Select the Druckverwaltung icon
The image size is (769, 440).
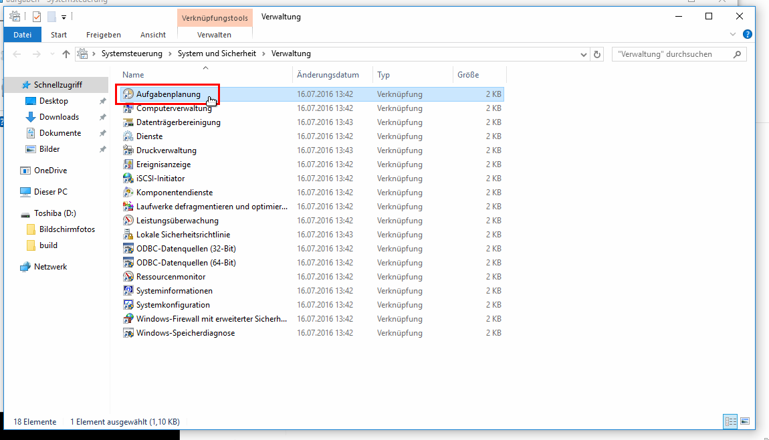coord(128,150)
